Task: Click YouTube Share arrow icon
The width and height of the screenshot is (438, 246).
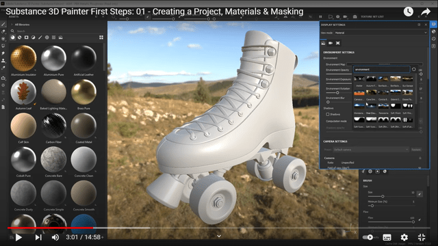Action: tap(426, 12)
